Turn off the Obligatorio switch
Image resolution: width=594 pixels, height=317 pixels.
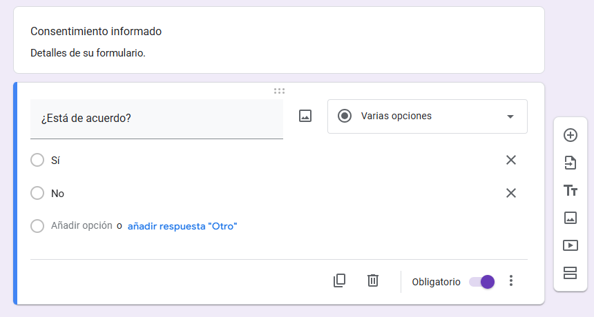[481, 281]
